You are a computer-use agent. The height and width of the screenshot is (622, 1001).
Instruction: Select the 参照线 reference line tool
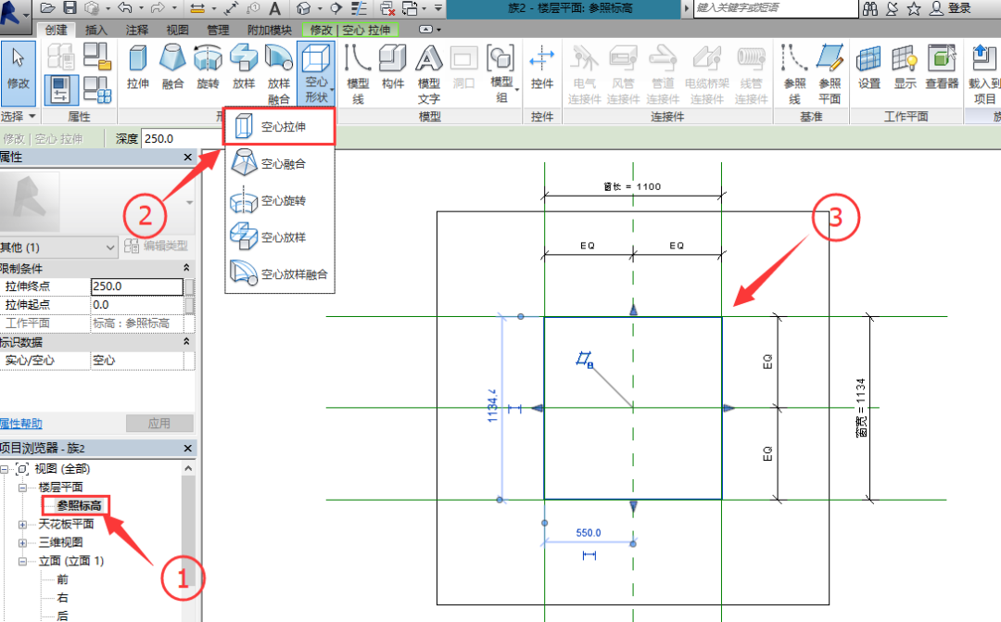[x=794, y=73]
